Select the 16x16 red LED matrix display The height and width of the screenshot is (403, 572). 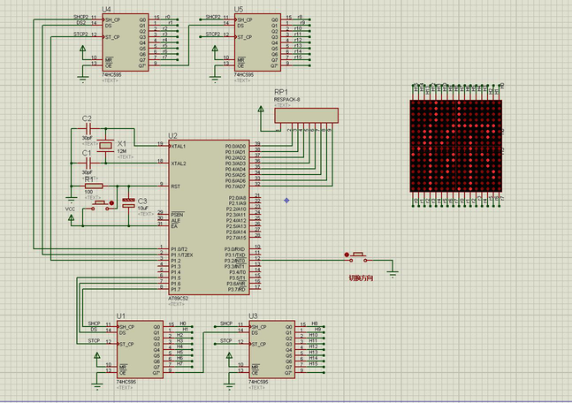click(x=456, y=146)
